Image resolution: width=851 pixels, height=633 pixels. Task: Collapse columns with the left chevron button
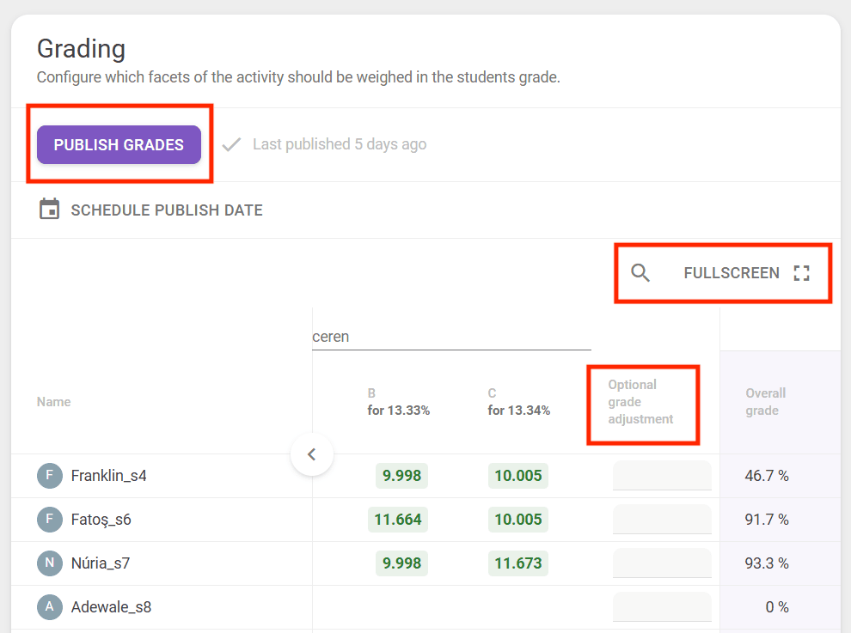(x=312, y=454)
